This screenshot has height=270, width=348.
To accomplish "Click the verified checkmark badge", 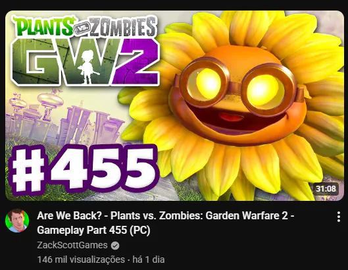I will (115, 246).
